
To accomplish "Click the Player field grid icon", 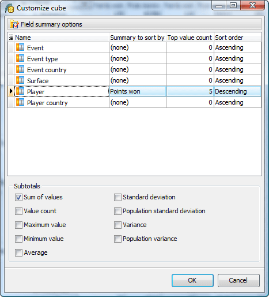I will point(20,91).
